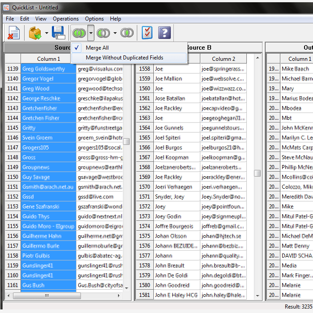Image resolution: width=313 pixels, height=313 pixels.
Task: Open the Help menu
Action: (115, 19)
